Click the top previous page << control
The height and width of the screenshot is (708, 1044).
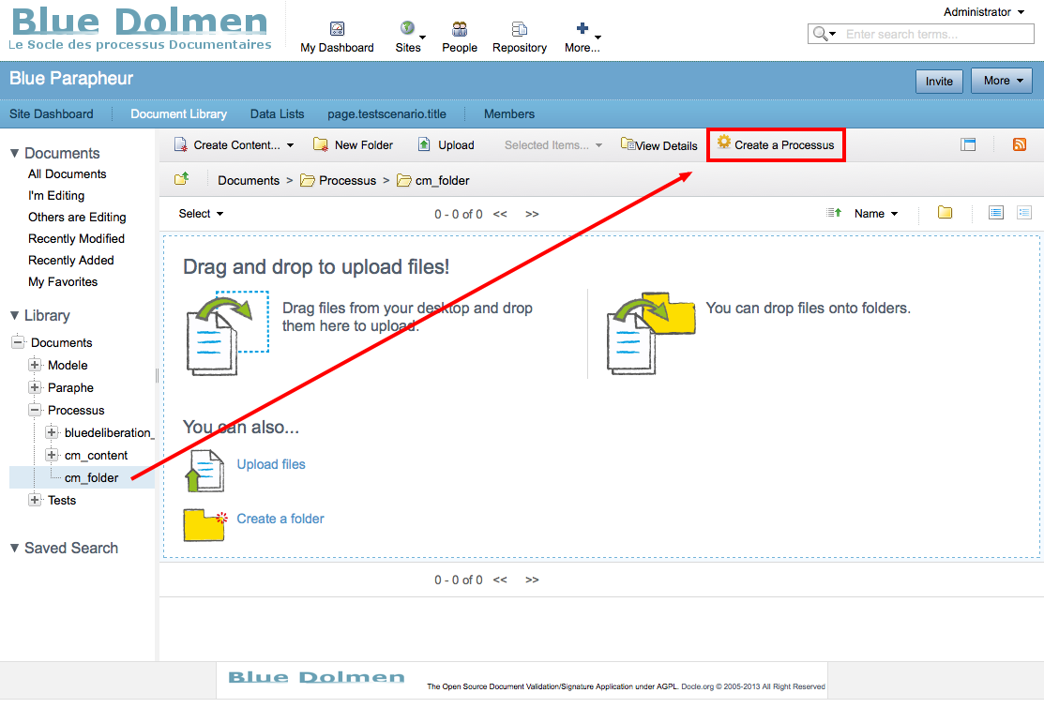[500, 214]
